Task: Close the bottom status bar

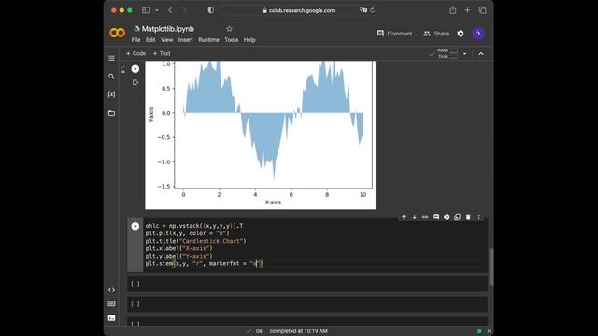Action: [x=489, y=331]
